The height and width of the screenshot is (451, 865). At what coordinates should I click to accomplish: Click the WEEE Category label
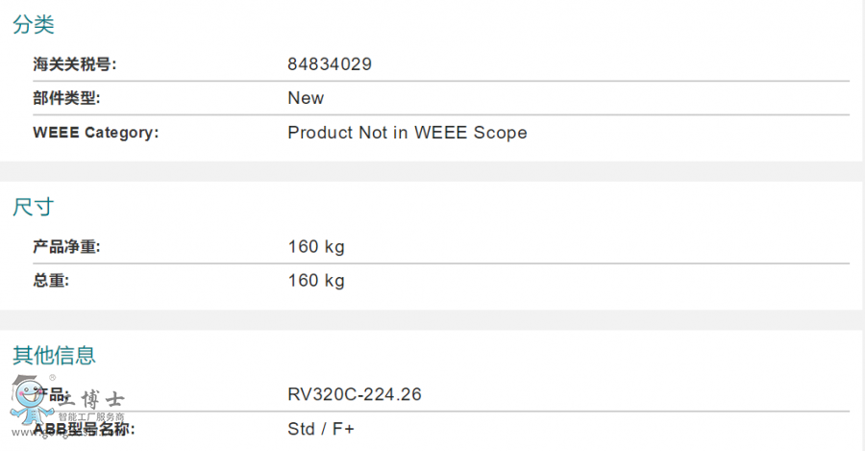tap(96, 133)
